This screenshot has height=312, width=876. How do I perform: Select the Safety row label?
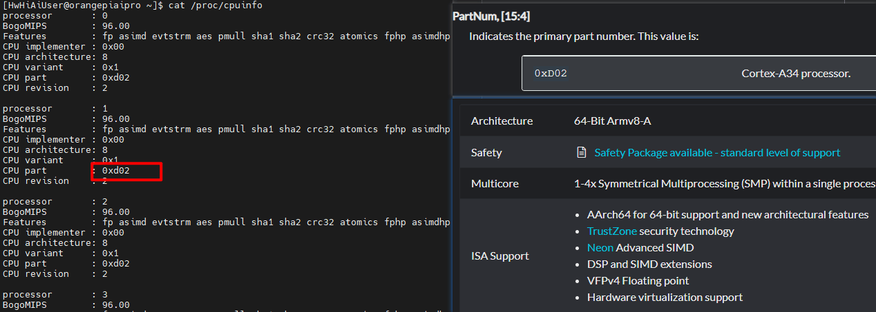486,152
